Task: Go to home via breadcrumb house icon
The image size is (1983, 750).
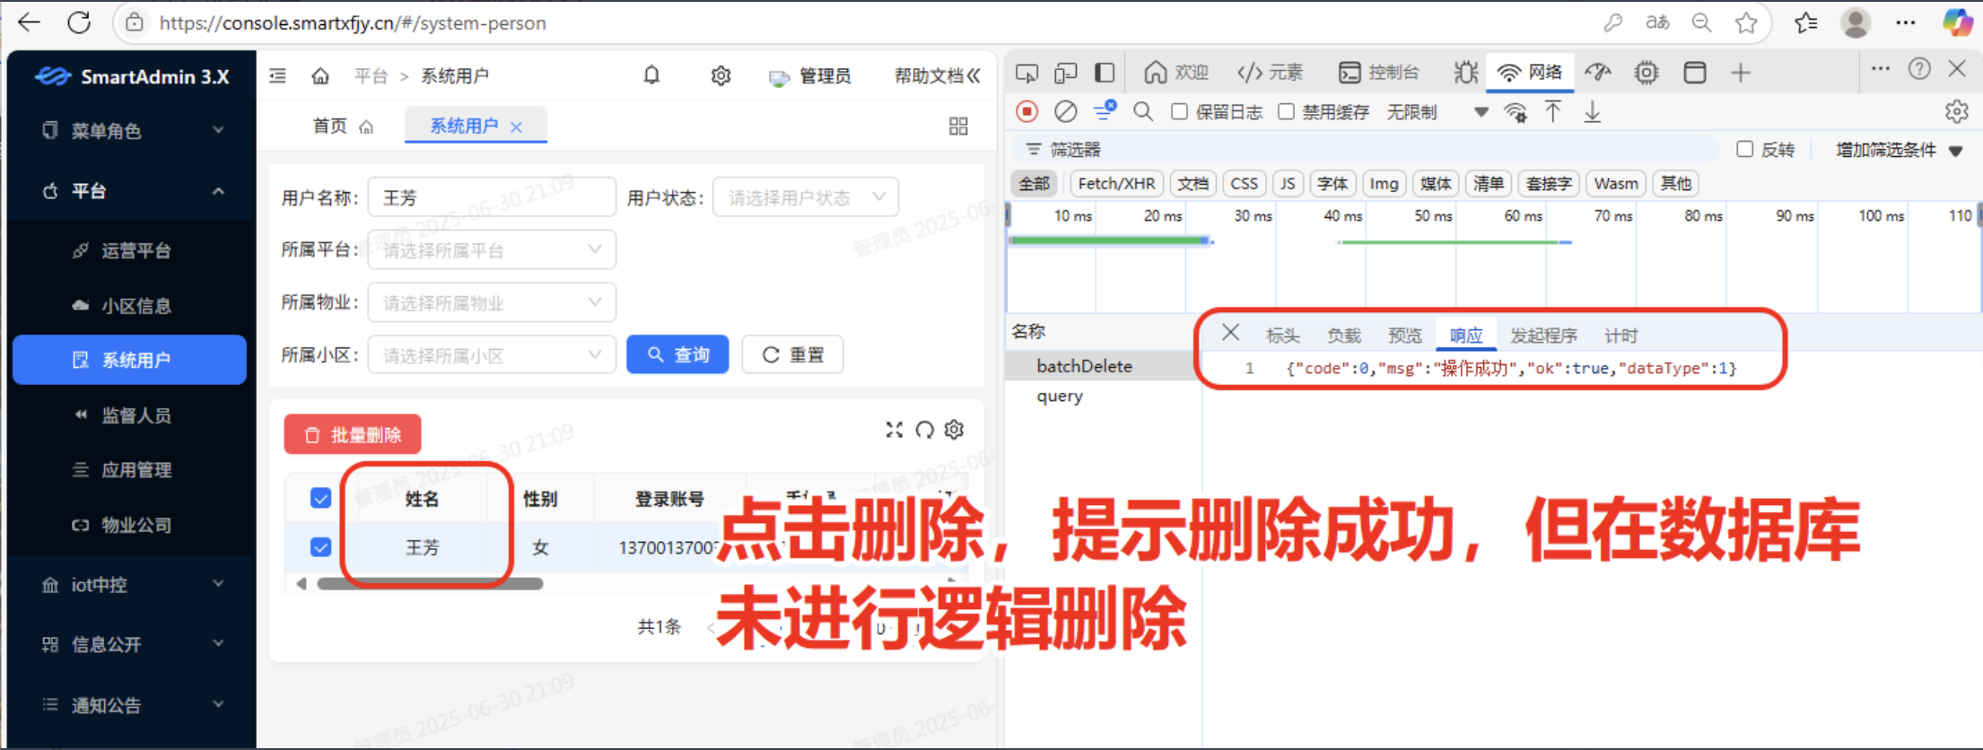Action: click(319, 75)
